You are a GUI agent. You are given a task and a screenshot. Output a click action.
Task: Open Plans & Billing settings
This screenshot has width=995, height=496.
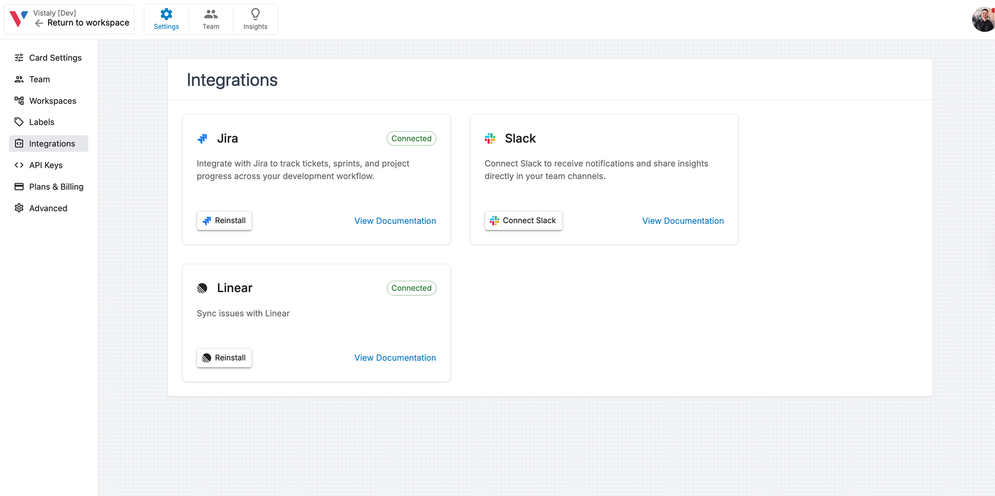click(56, 187)
